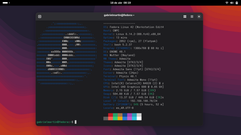Click the bright cyan color block

134,118
